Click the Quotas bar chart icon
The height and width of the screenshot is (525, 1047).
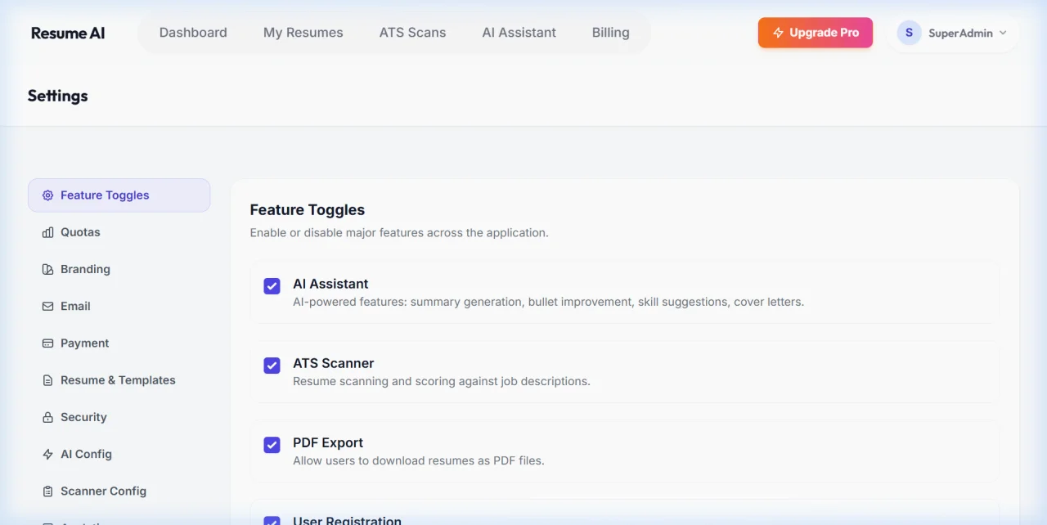(47, 232)
